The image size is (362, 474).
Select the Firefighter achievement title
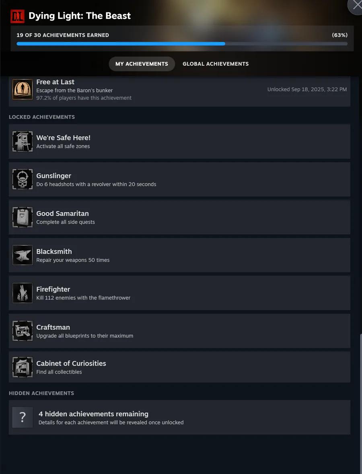coord(53,289)
